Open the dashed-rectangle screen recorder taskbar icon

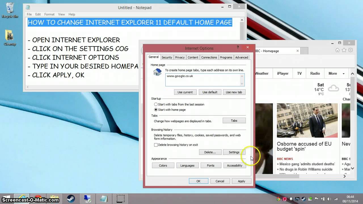pyautogui.click(x=121, y=199)
